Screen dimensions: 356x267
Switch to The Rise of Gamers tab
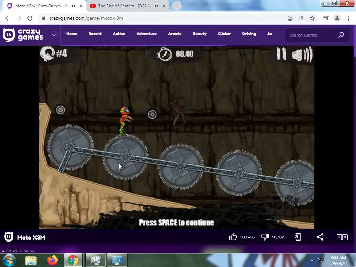(124, 6)
